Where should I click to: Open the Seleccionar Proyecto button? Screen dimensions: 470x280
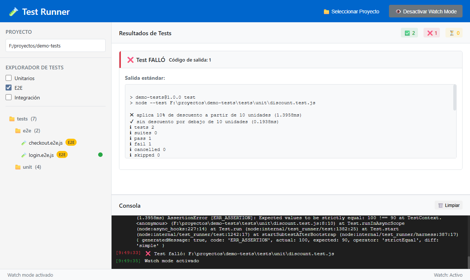click(351, 11)
